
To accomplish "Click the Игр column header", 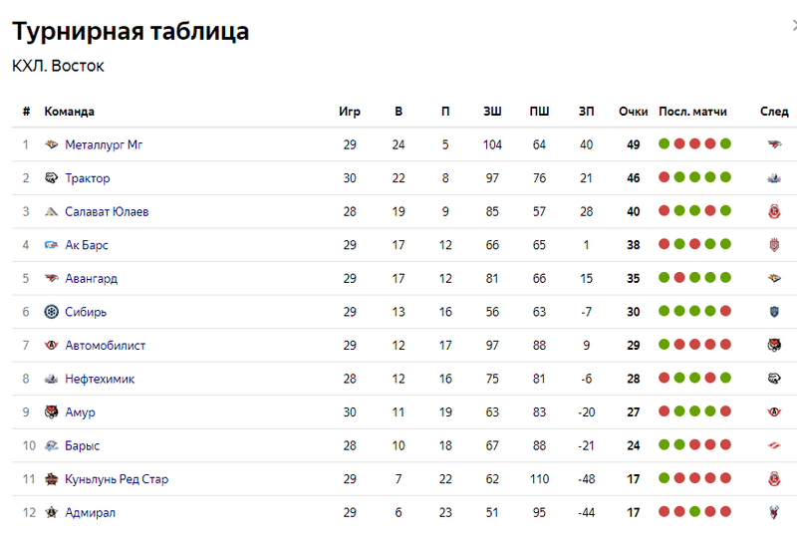I will pos(350,112).
